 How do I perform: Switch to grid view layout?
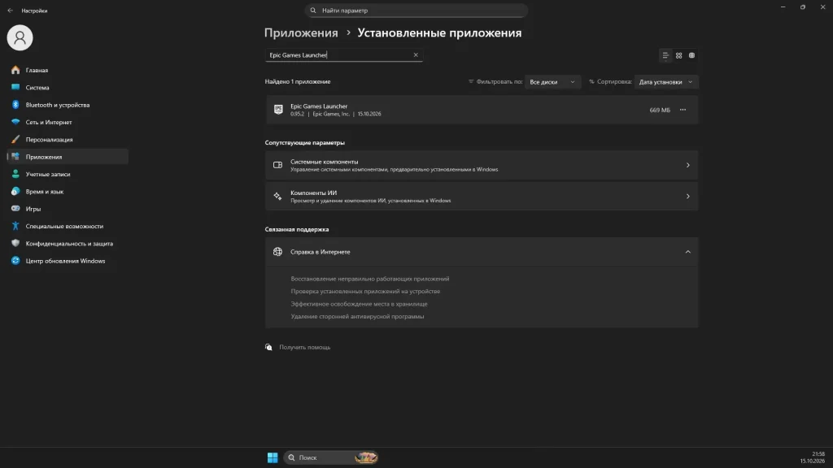[x=678, y=55]
